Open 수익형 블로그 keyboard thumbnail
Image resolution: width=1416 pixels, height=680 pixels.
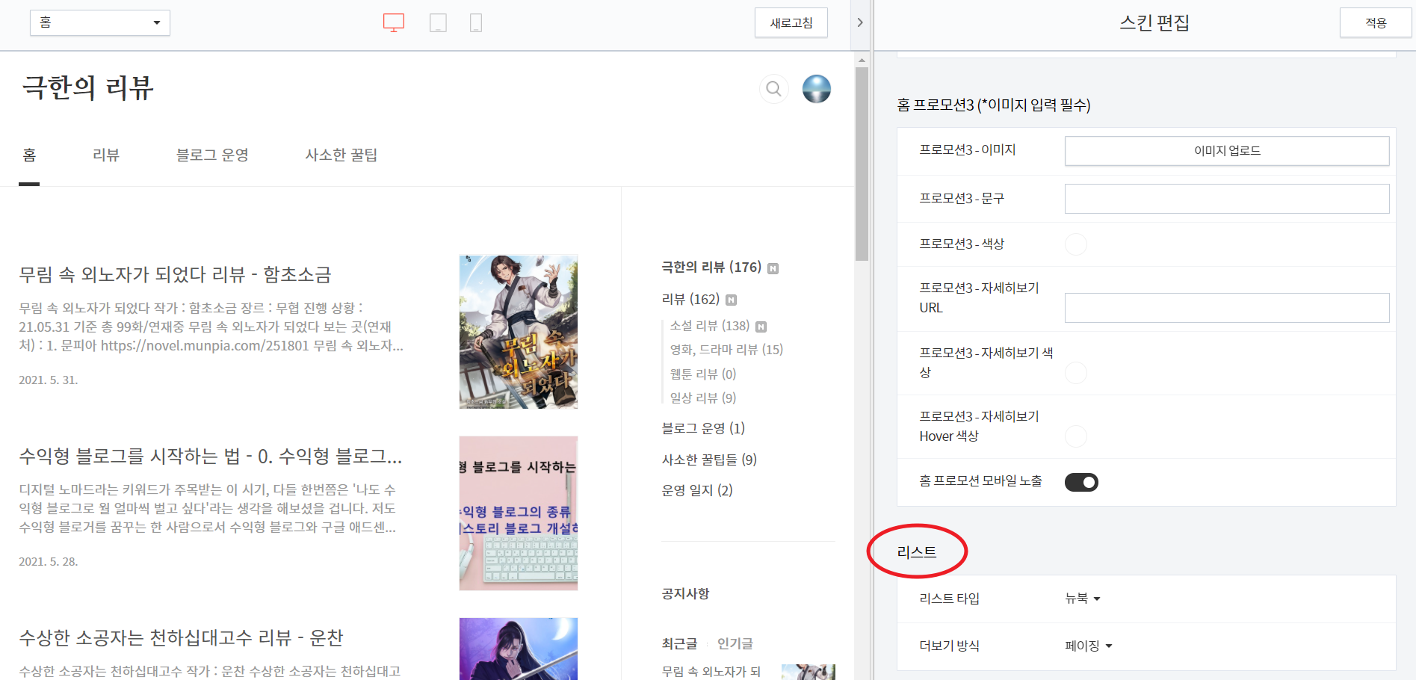pyautogui.click(x=519, y=513)
